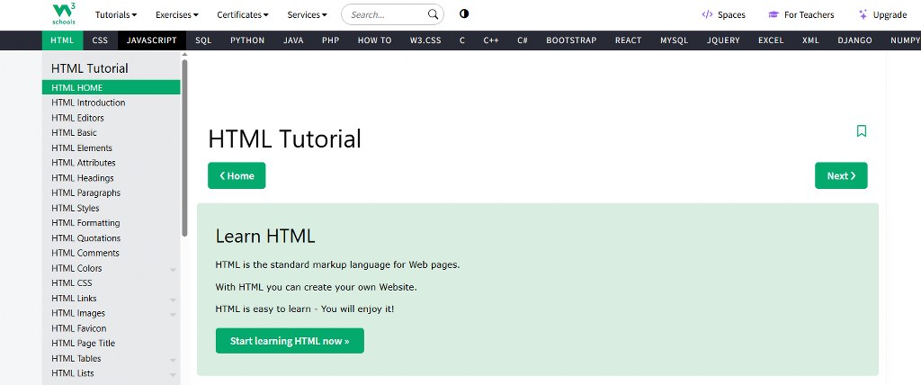Screen dimensions: 921x385
Task: Click sidebar scrollbar up arrow
Action: pos(184,55)
